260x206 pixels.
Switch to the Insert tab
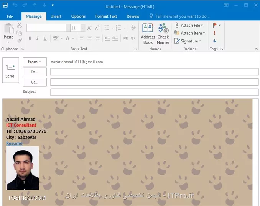[56, 16]
